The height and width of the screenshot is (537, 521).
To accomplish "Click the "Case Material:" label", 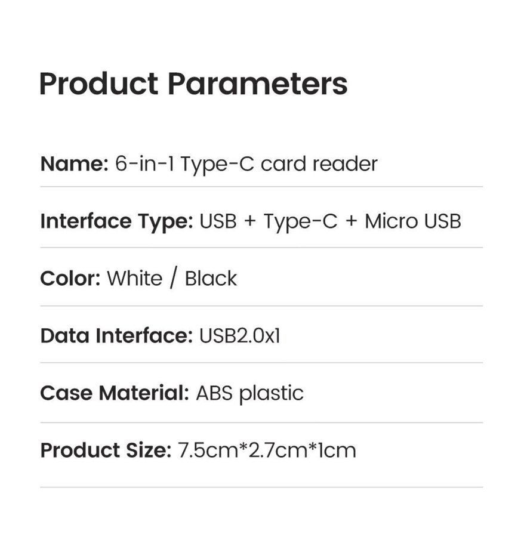I will click(x=115, y=393).
